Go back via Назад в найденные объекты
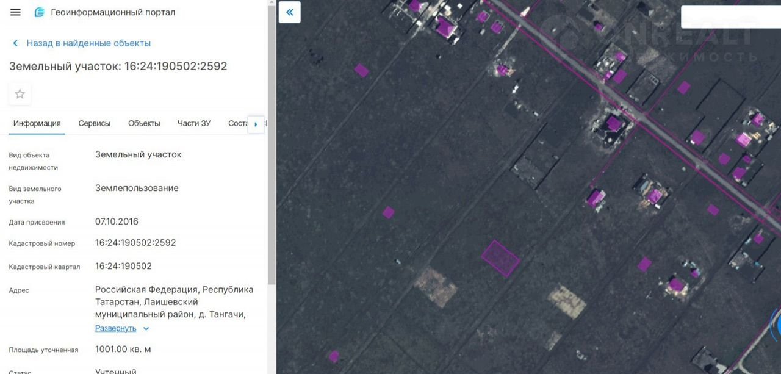This screenshot has height=374, width=781. point(88,43)
